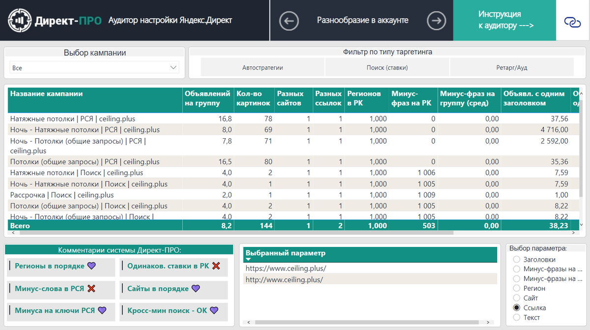
Task: Filter targeting type by Автостратегии
Action: (263, 67)
